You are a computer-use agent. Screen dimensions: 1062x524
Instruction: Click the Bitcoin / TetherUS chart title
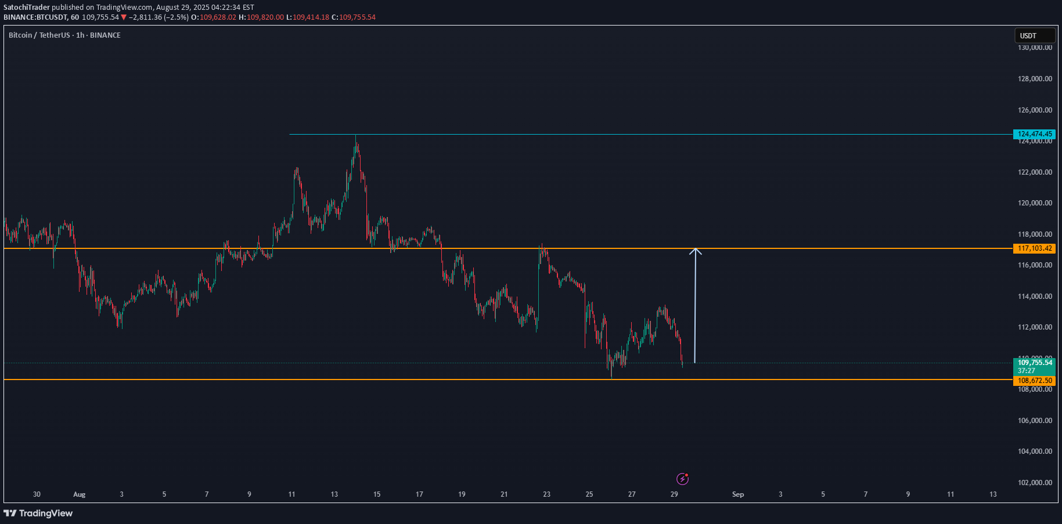pyautogui.click(x=64, y=35)
